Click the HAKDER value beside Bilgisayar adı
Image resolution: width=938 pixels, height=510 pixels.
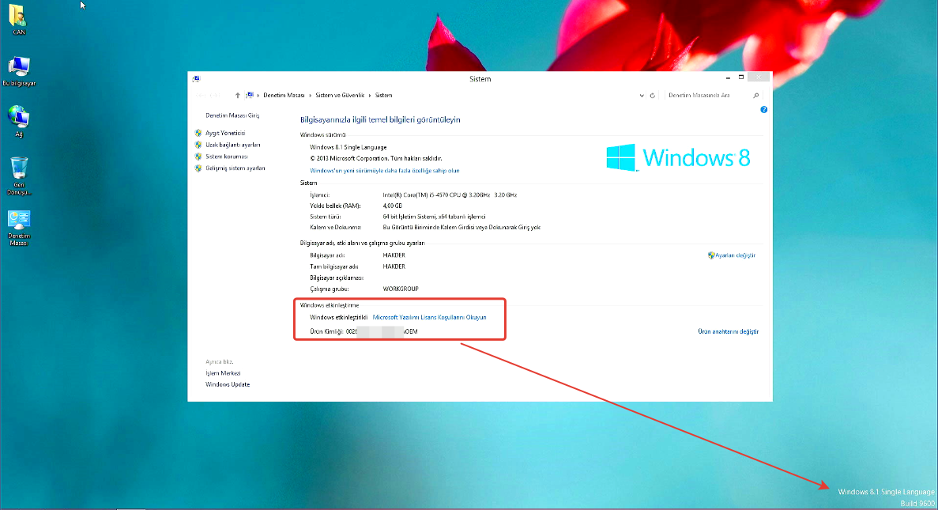tap(394, 255)
